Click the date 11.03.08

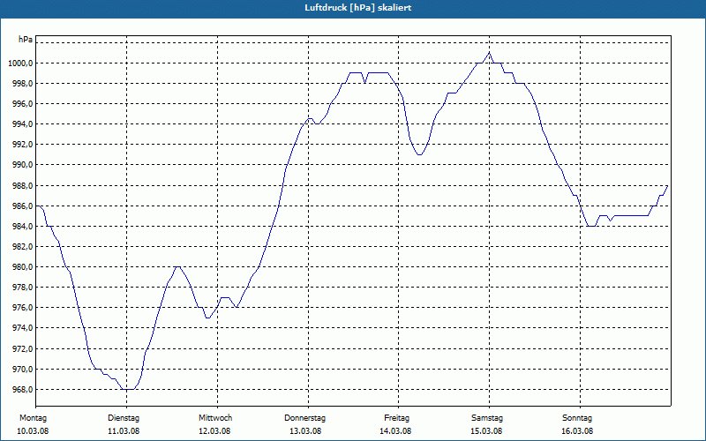coord(124,431)
